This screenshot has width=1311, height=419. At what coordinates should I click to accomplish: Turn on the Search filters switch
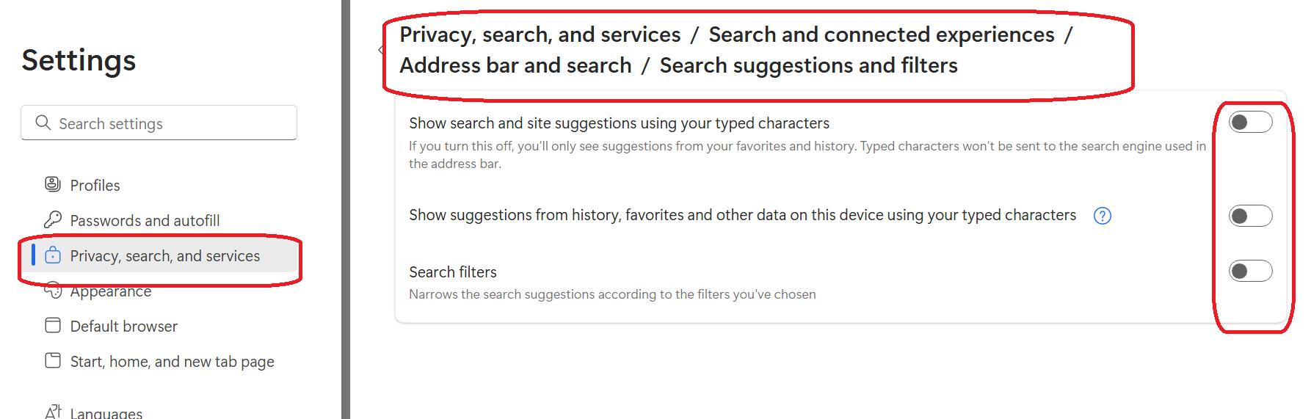pyautogui.click(x=1250, y=272)
